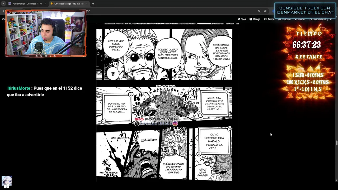The width and height of the screenshot is (338, 190).
Task: Open the Chat link in site navigation
Action: pos(242,19)
